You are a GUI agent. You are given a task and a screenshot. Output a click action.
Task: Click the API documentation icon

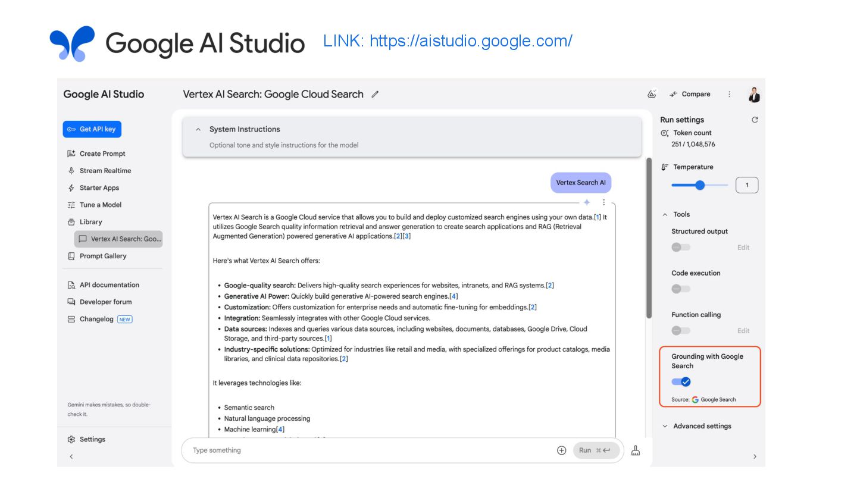point(71,285)
